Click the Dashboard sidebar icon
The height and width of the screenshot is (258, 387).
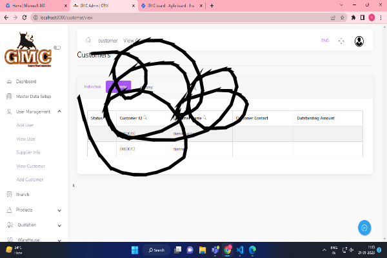point(8,82)
